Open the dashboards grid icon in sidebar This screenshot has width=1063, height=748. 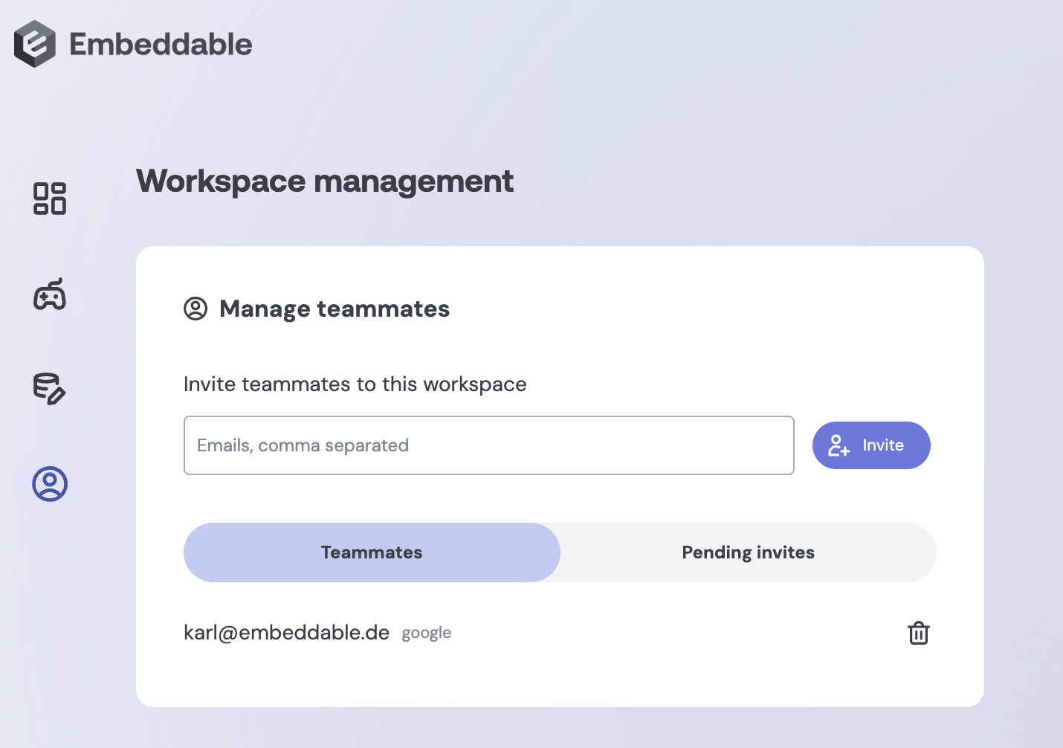(50, 199)
